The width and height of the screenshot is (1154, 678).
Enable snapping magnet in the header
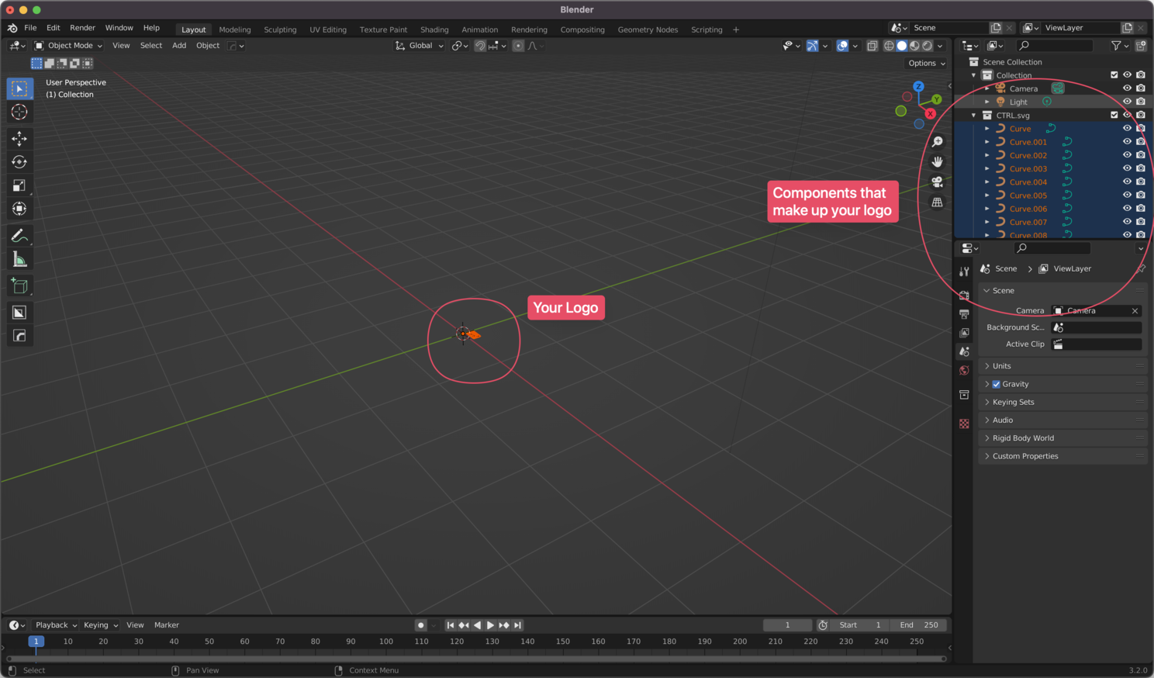480,46
